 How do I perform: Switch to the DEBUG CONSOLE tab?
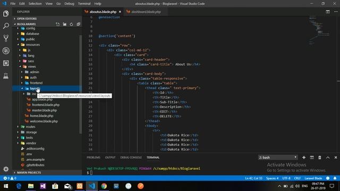[x=131, y=158]
